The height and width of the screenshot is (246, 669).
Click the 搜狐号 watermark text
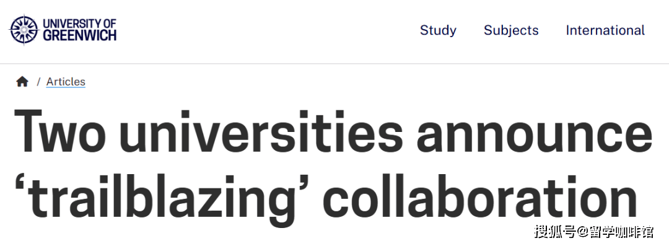click(x=555, y=232)
